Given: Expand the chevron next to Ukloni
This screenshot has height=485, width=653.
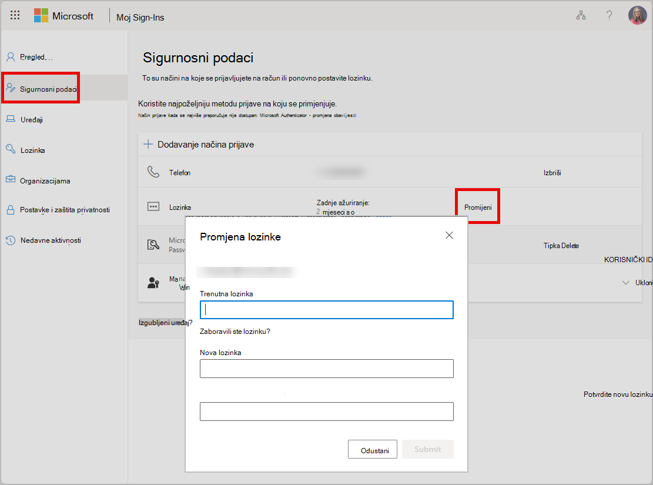Looking at the screenshot, I should 625,283.
